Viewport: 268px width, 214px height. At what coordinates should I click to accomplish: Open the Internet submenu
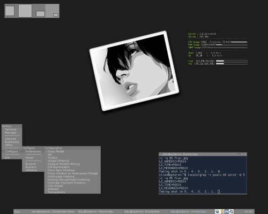[12, 139]
